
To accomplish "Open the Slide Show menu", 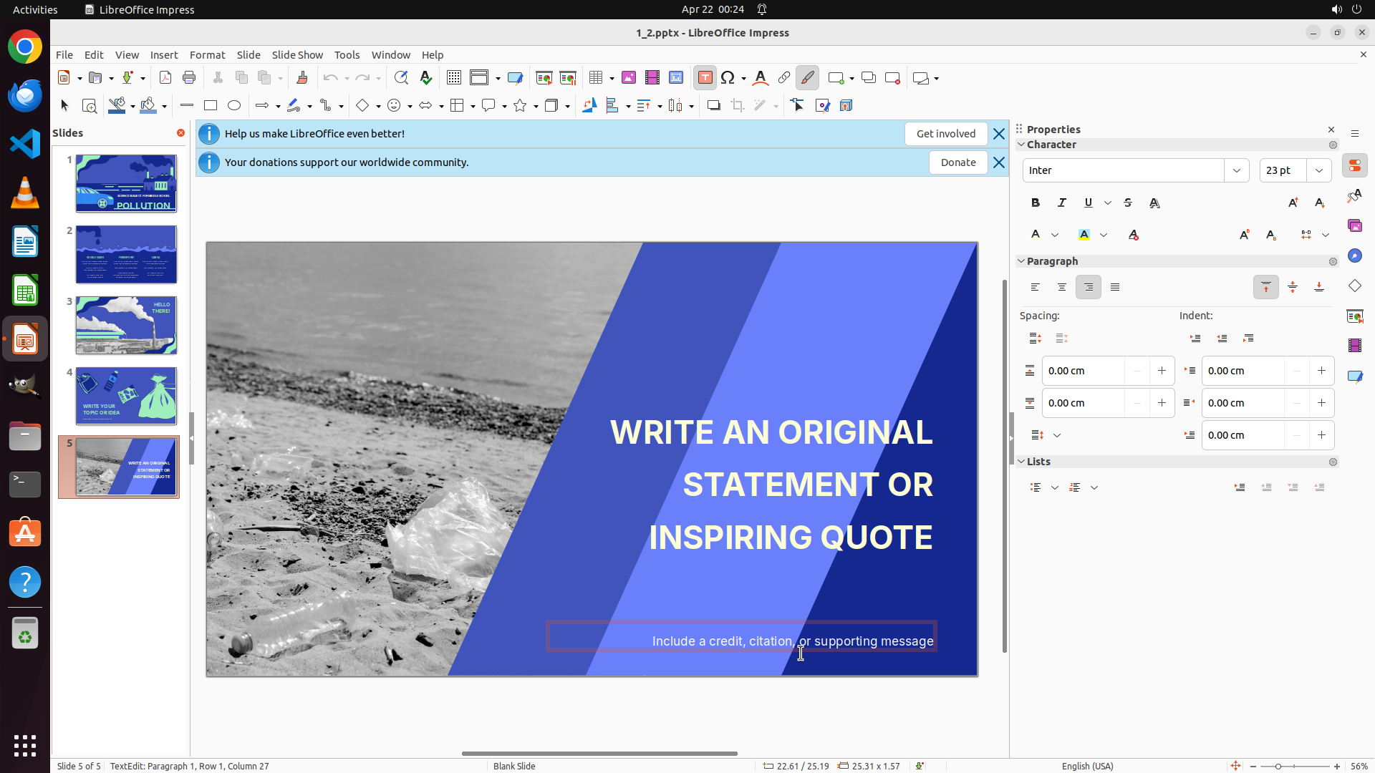I will 297,55.
